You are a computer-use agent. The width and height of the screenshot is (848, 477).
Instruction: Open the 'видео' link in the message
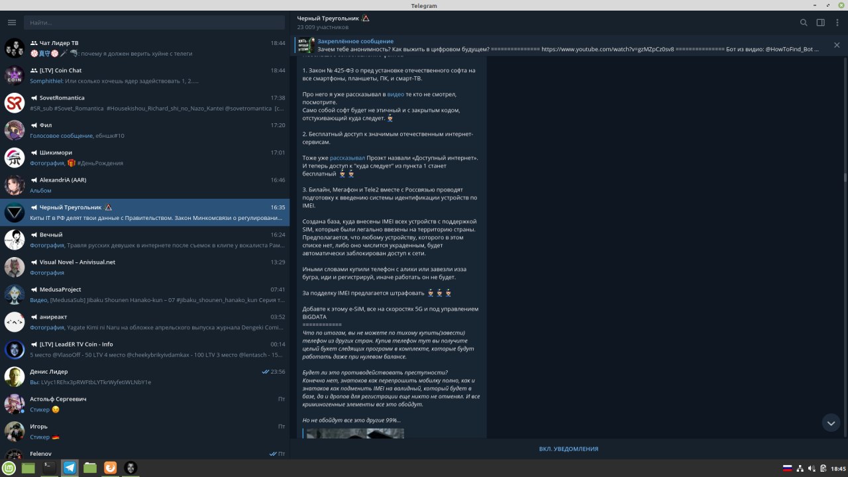click(x=396, y=95)
